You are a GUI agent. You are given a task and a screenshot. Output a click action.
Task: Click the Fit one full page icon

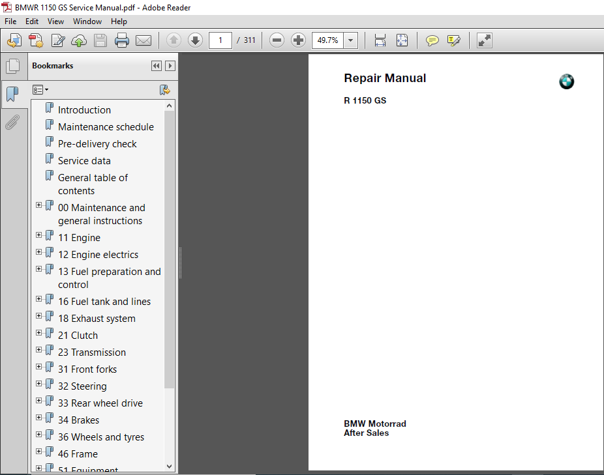(402, 40)
